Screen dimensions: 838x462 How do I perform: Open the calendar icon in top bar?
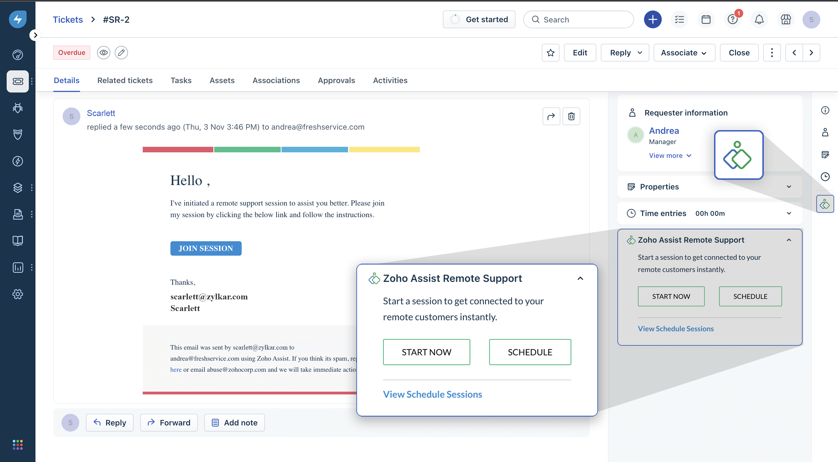pyautogui.click(x=706, y=19)
